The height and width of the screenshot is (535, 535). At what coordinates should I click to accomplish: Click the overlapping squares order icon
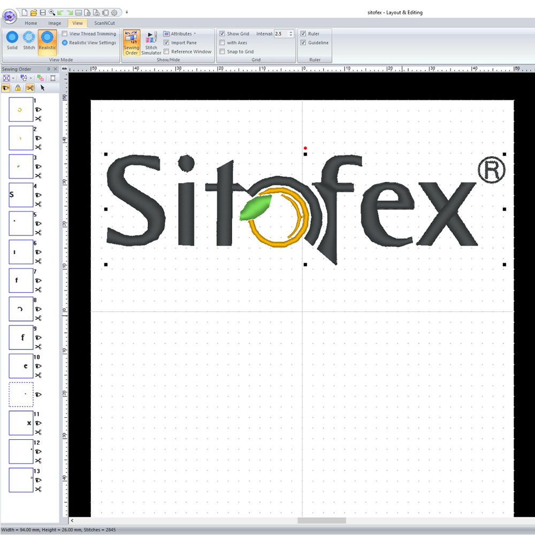pyautogui.click(x=24, y=78)
